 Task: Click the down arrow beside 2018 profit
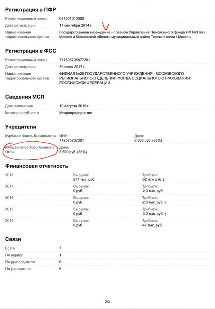pos(164,180)
